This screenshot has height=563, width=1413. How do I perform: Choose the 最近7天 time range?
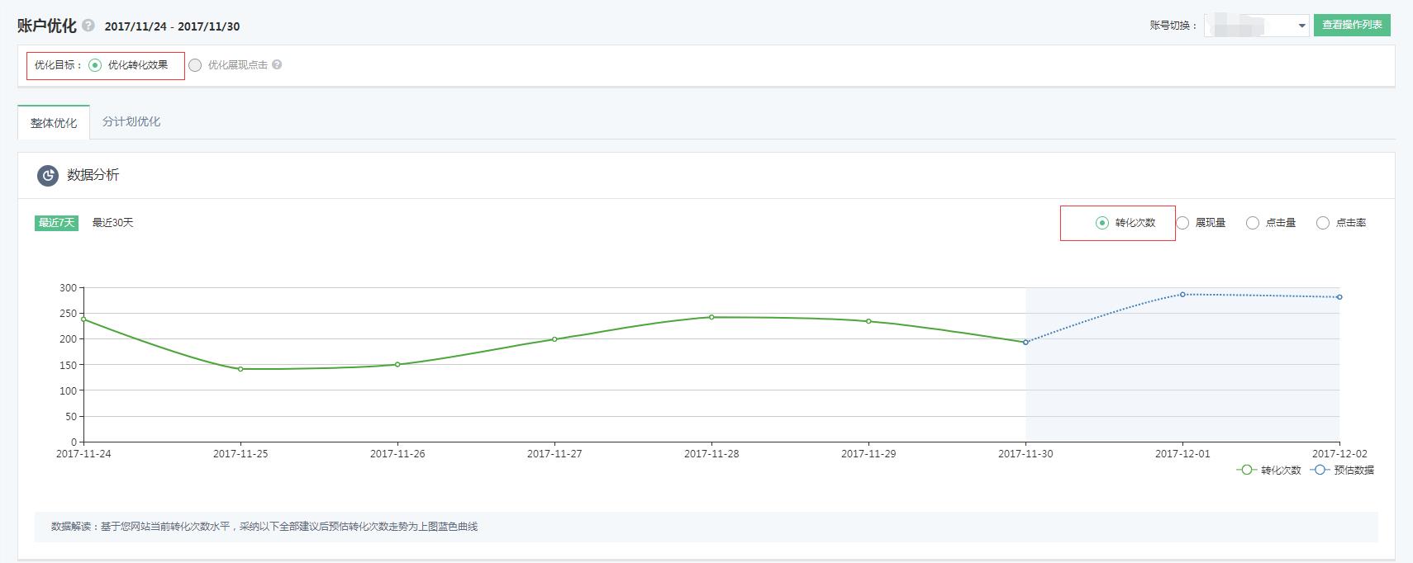click(56, 223)
